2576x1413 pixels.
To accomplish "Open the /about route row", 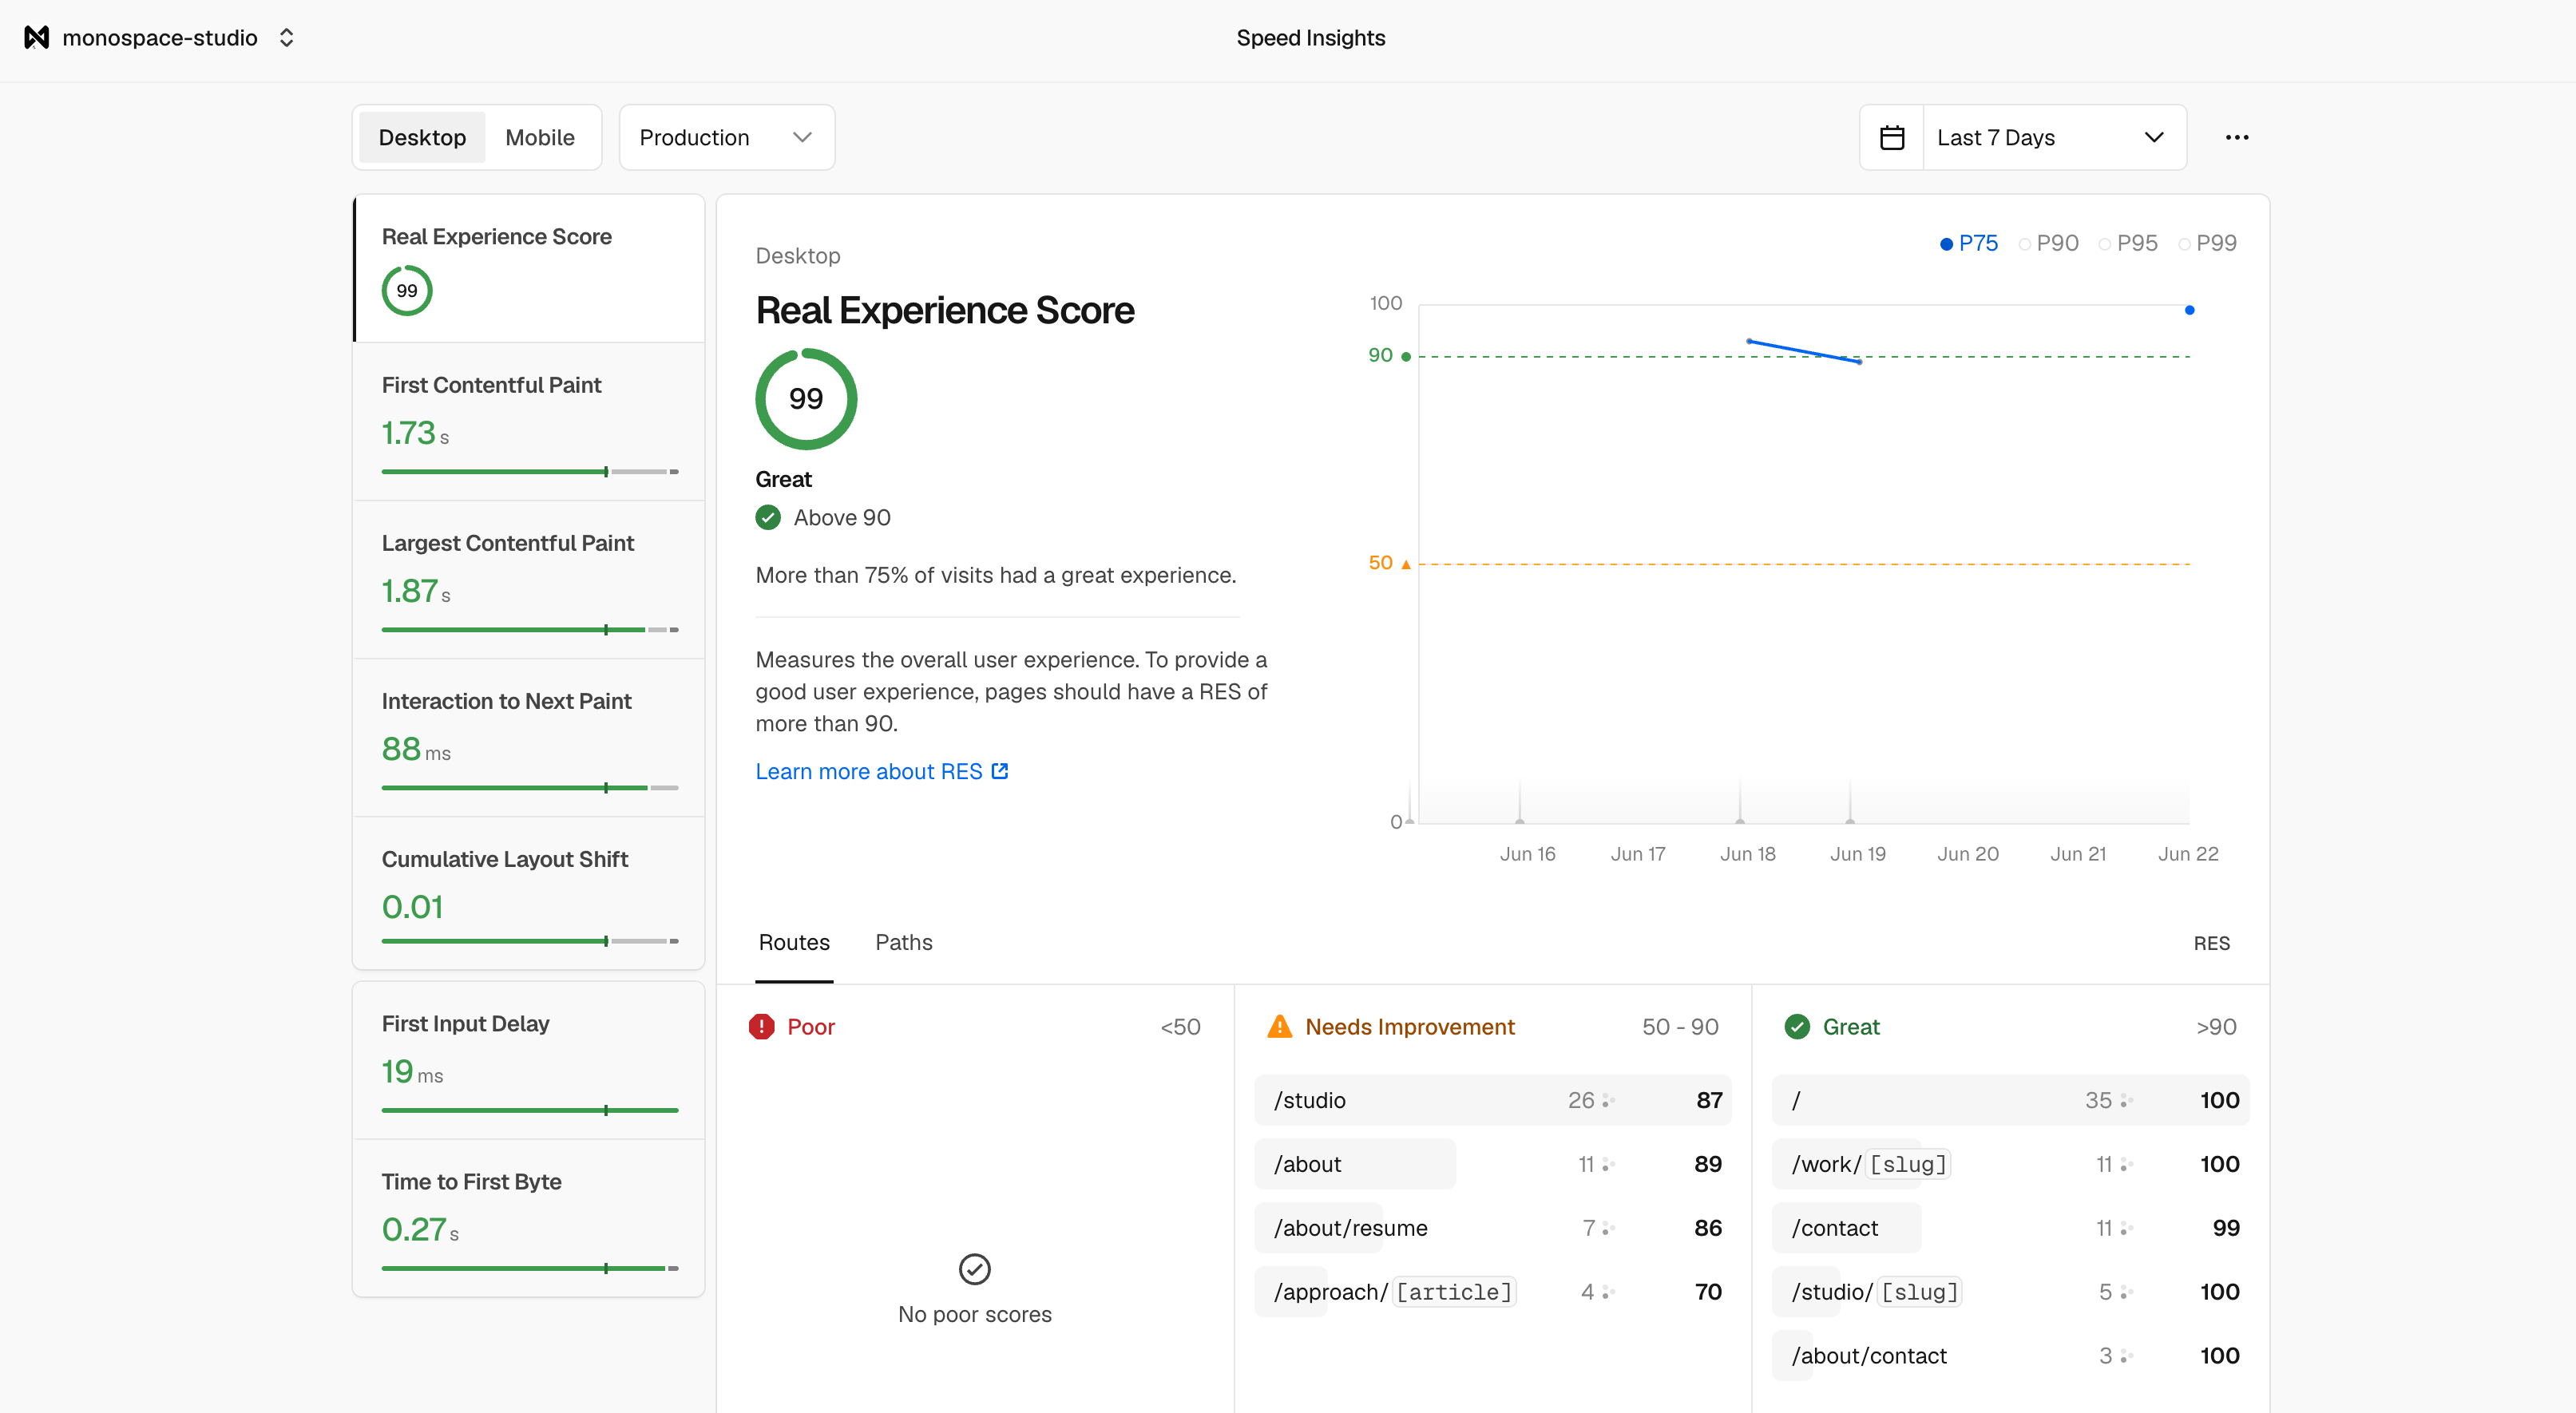I will pos(1492,1164).
